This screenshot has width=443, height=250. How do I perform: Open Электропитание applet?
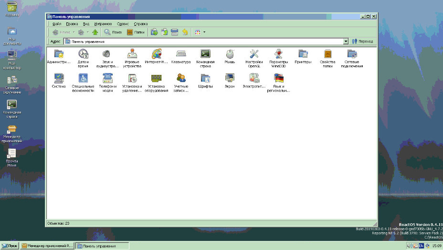[x=254, y=81]
